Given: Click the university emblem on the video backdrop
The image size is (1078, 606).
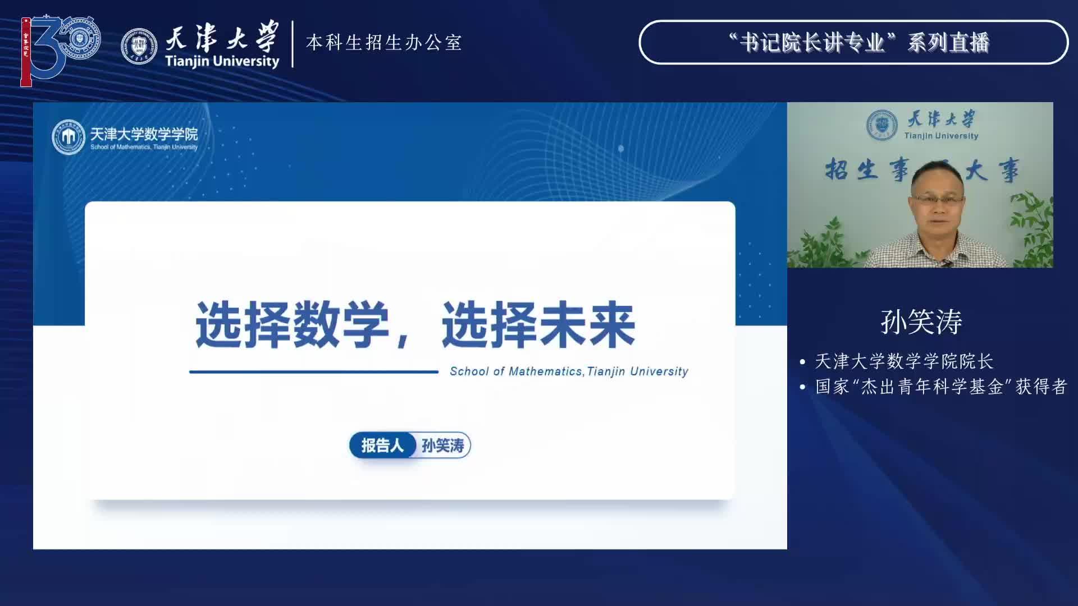Looking at the screenshot, I should [881, 125].
